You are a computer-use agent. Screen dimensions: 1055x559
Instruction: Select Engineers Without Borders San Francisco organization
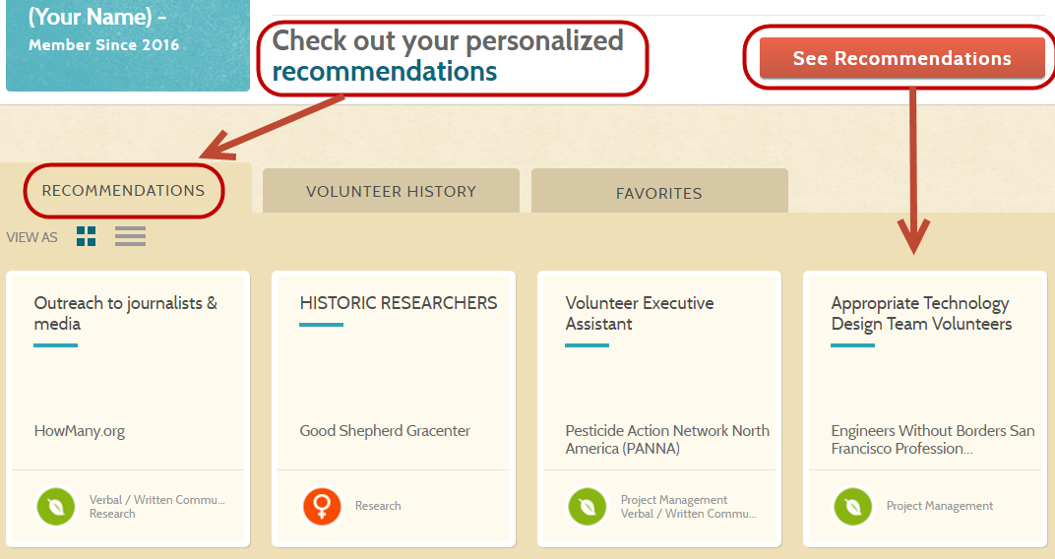(933, 439)
